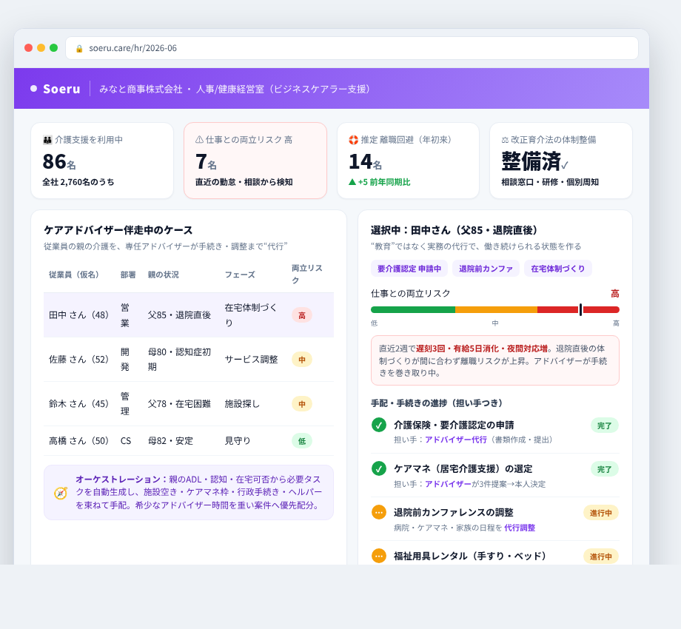Click the orange in-progress icon for 福祉用具レンタル
Image resolution: width=681 pixels, height=629 pixels.
click(379, 556)
